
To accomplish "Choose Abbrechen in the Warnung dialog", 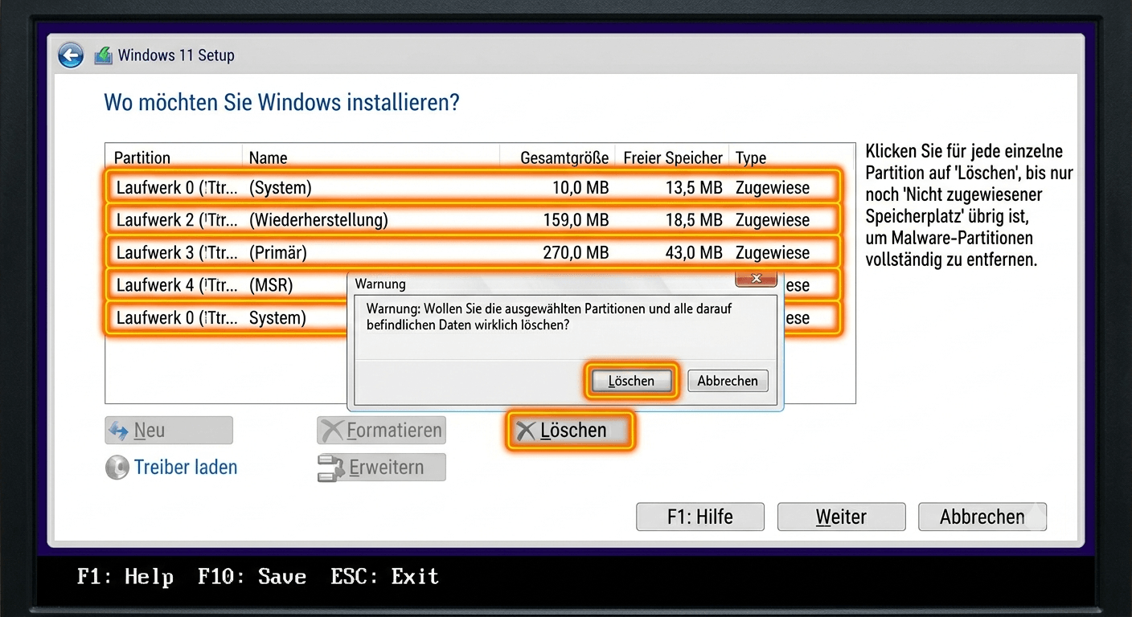I will pos(728,381).
